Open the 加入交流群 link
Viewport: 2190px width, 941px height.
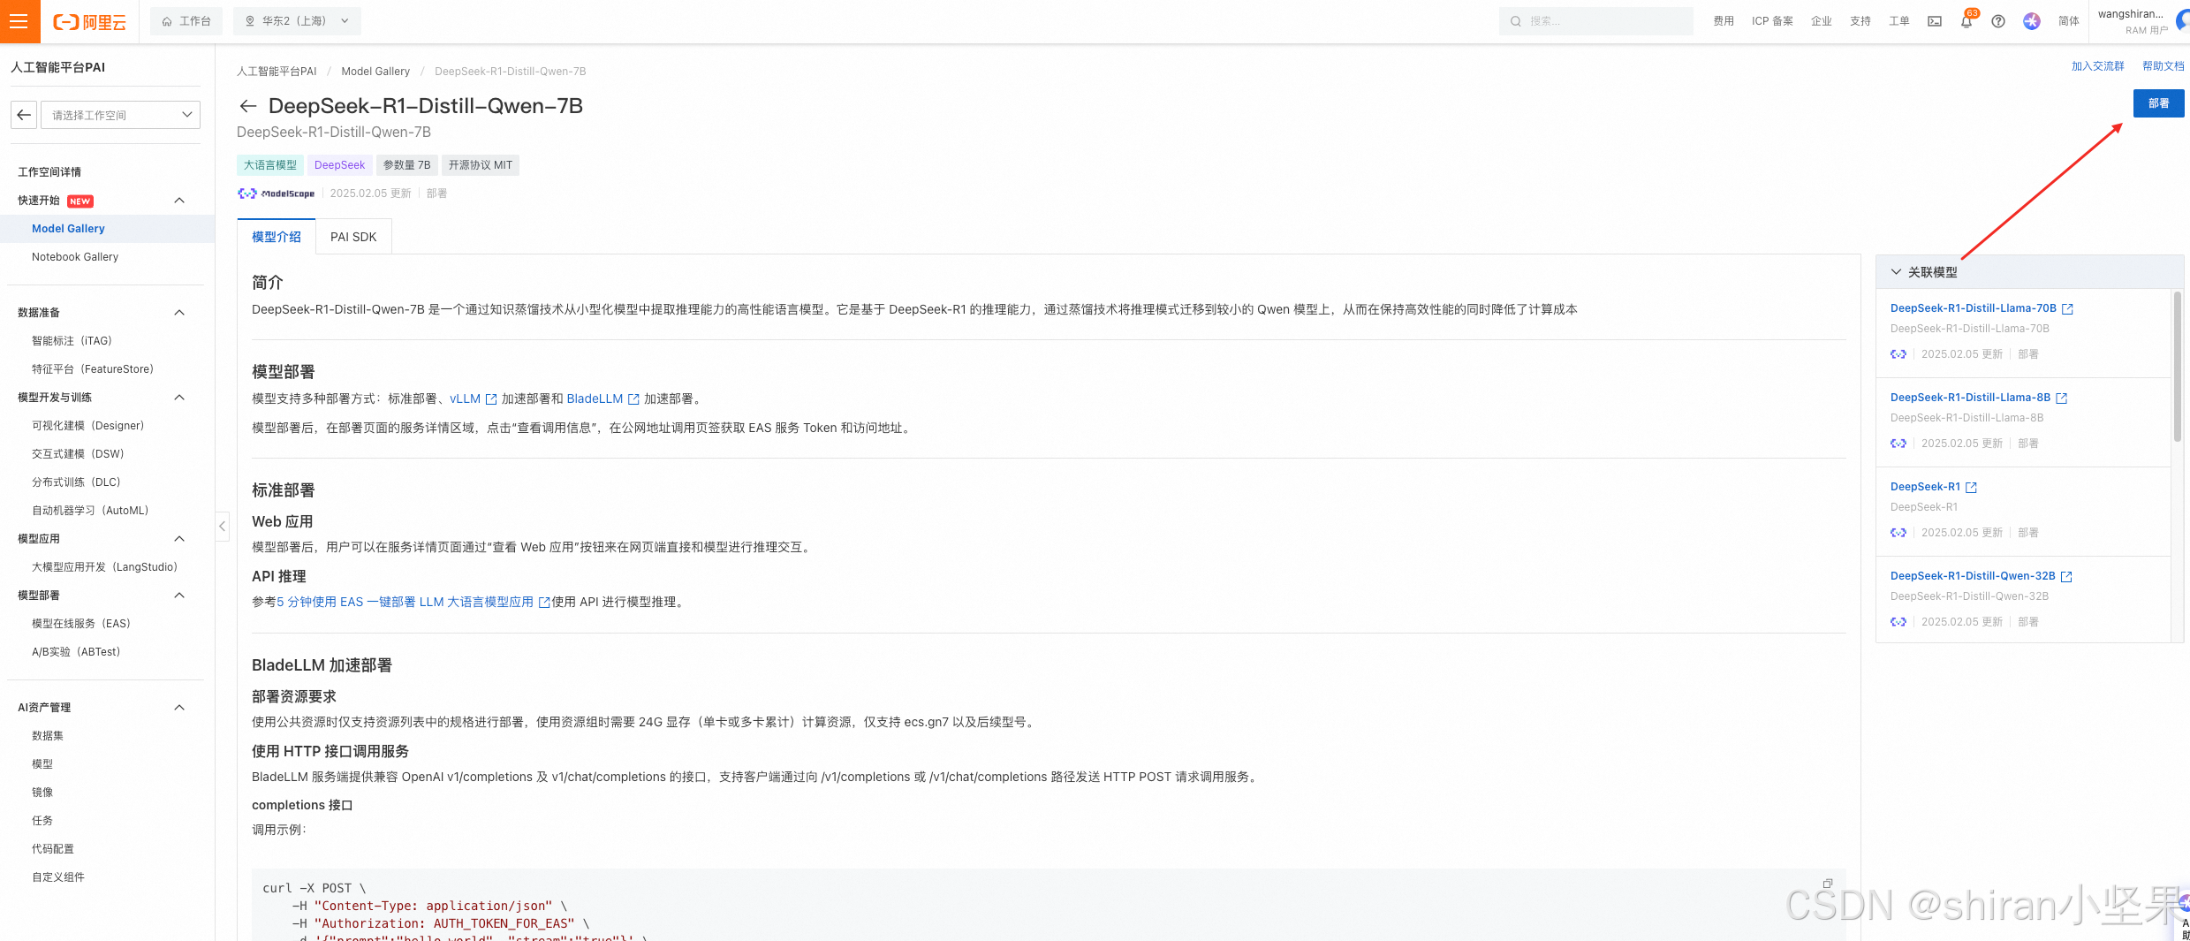(2097, 66)
